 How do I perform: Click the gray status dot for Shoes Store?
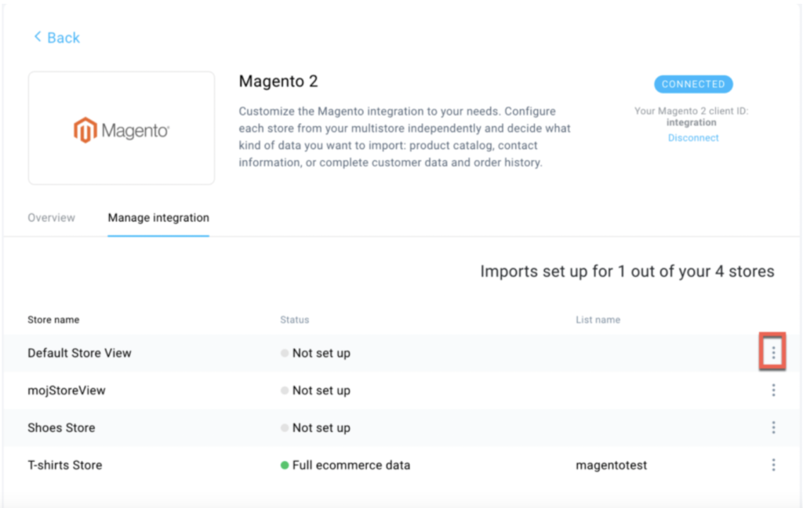pyautogui.click(x=285, y=427)
